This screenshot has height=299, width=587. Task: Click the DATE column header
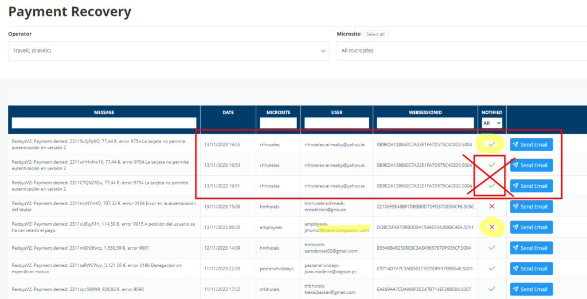coord(228,112)
